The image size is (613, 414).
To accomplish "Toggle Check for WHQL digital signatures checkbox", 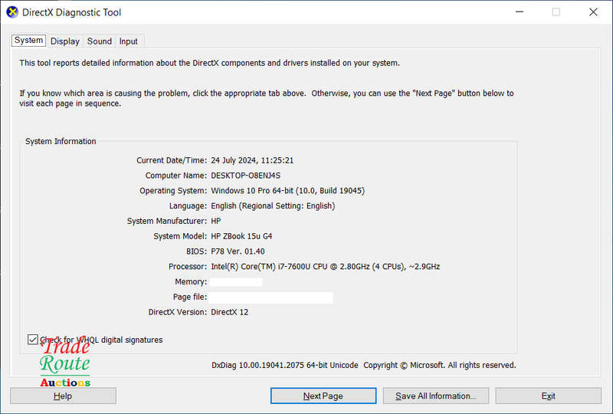I will (33, 340).
